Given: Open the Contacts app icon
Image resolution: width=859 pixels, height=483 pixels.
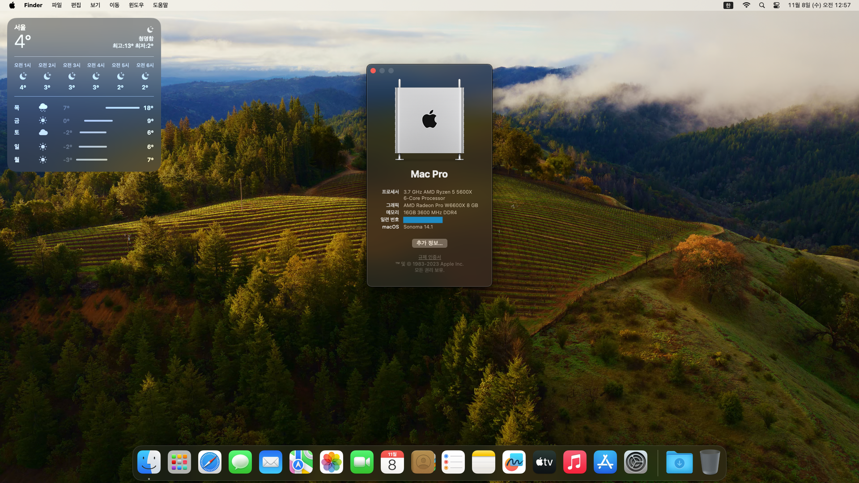Looking at the screenshot, I should [x=423, y=462].
